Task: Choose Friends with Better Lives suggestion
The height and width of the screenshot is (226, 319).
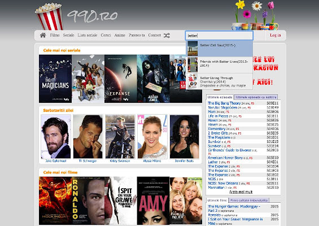Action: pyautogui.click(x=219, y=65)
